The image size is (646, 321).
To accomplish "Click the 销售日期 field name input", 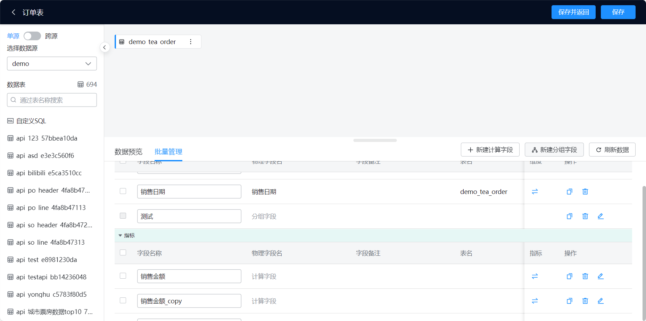I will pos(189,192).
